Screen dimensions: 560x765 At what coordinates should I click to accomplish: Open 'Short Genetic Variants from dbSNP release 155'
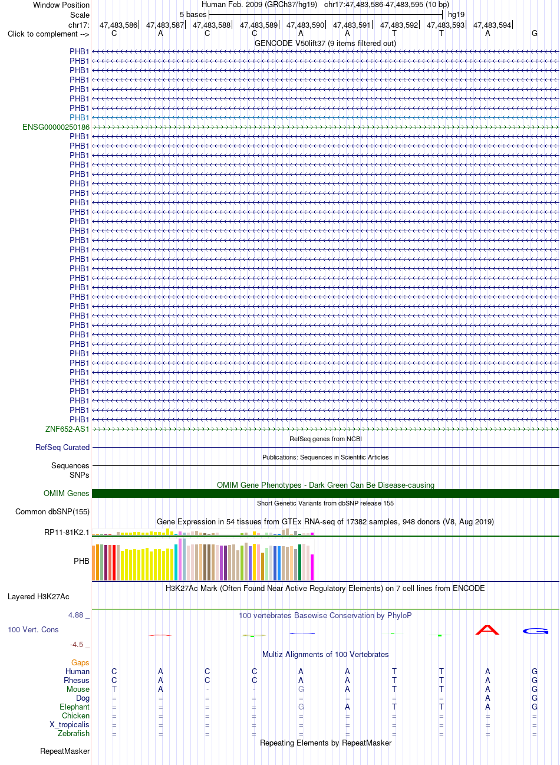[325, 503]
